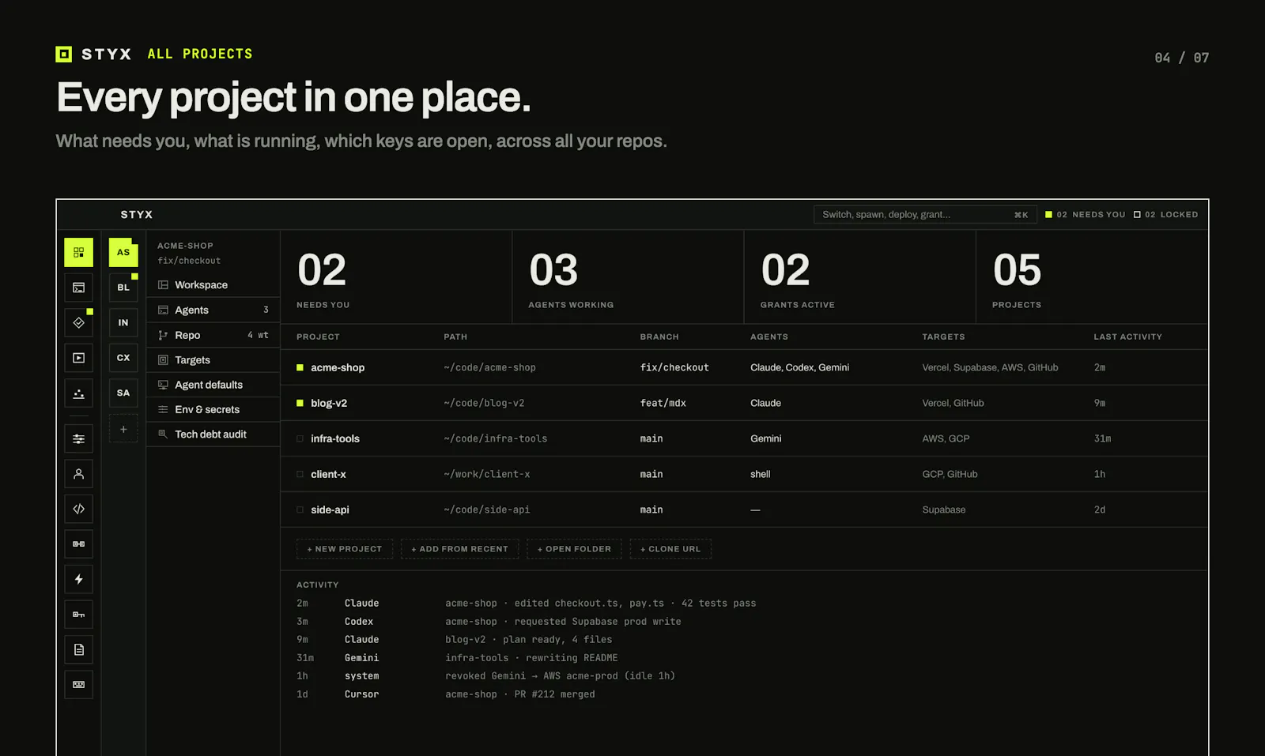Open the user profile icon in the sidebar
The width and height of the screenshot is (1265, 756).
click(78, 474)
